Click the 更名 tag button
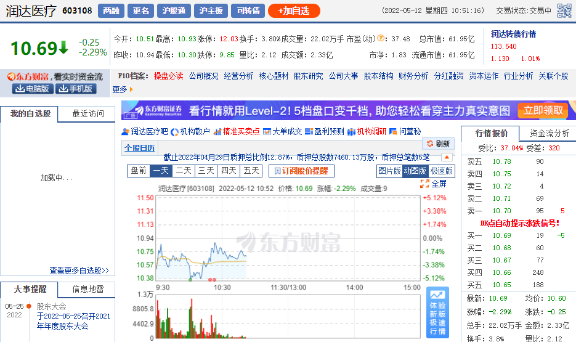Image resolution: width=576 pixels, height=342 pixels. click(140, 10)
